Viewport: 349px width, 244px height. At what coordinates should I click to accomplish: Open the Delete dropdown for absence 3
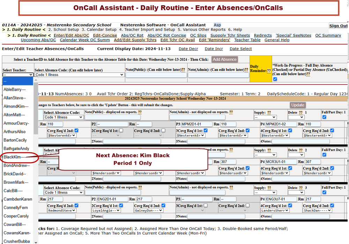tap(296, 192)
